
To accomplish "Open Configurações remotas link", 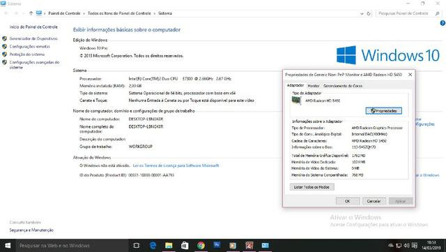I will 29,47.
